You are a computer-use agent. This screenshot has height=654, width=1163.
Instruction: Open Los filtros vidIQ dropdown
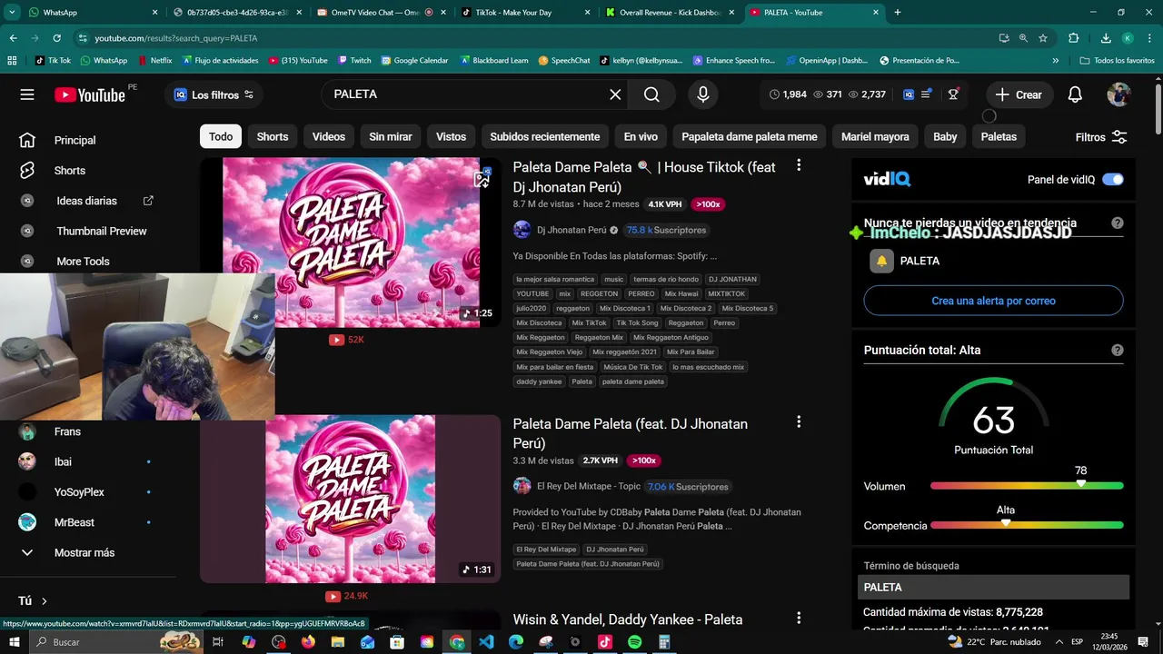[214, 94]
